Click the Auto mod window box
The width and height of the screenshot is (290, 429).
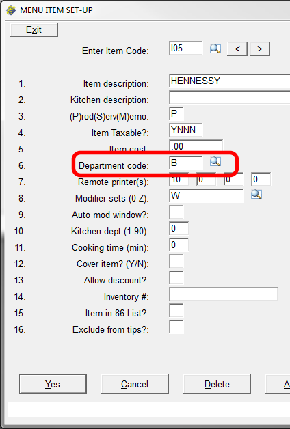(x=176, y=212)
